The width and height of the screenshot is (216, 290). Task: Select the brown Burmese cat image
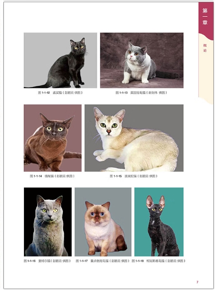coord(53,138)
